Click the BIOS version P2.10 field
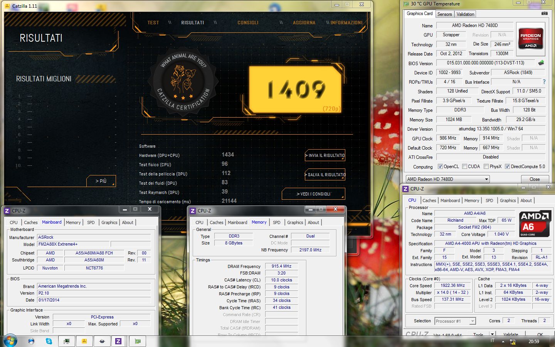555x347 pixels. (x=94, y=293)
